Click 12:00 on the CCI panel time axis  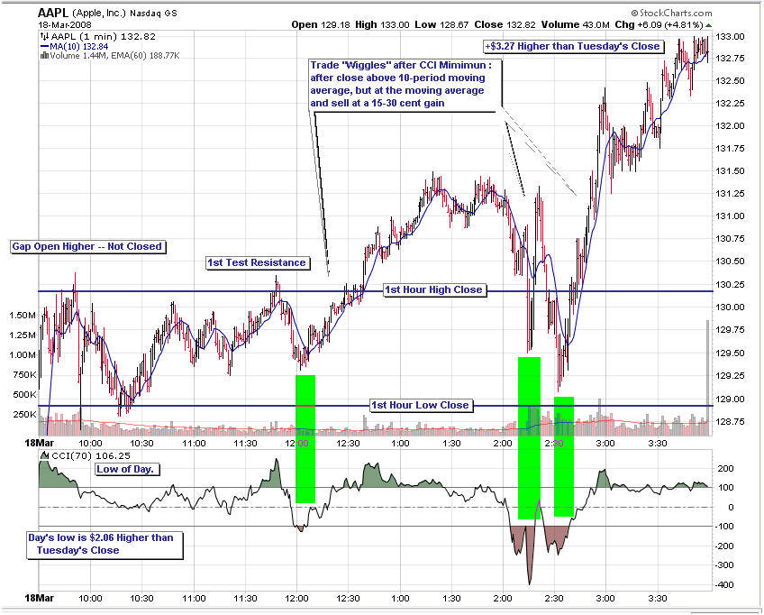[x=296, y=599]
